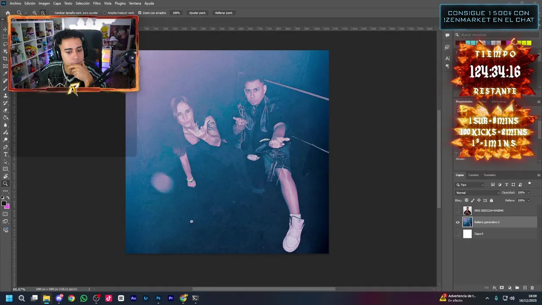Open the Capas panel options menu

click(x=539, y=175)
